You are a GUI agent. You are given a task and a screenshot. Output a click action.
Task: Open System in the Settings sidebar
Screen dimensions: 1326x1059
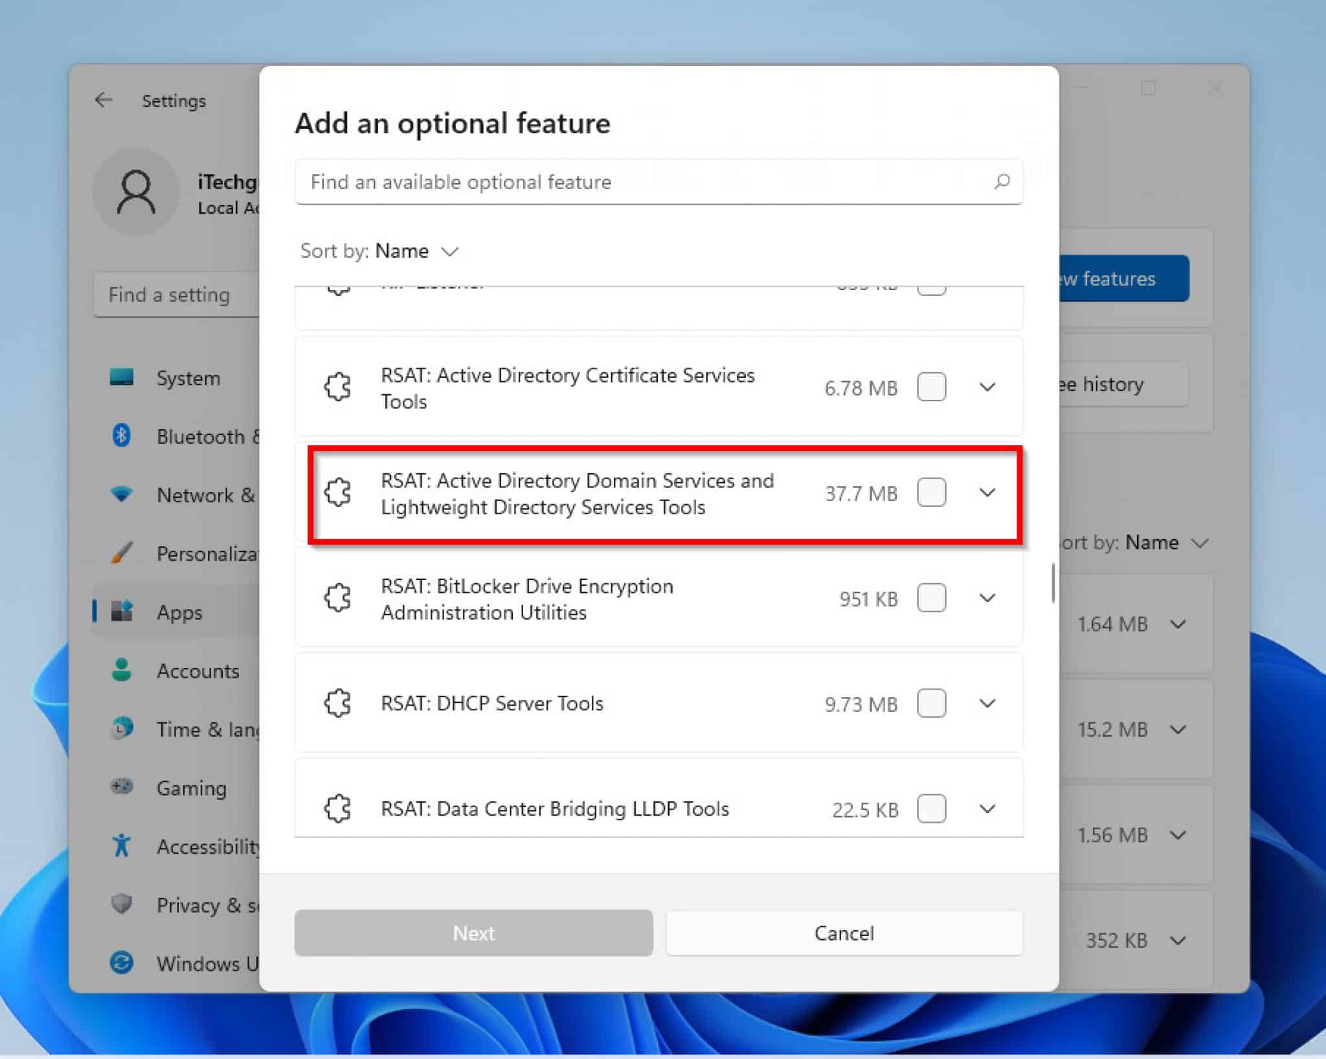176,377
